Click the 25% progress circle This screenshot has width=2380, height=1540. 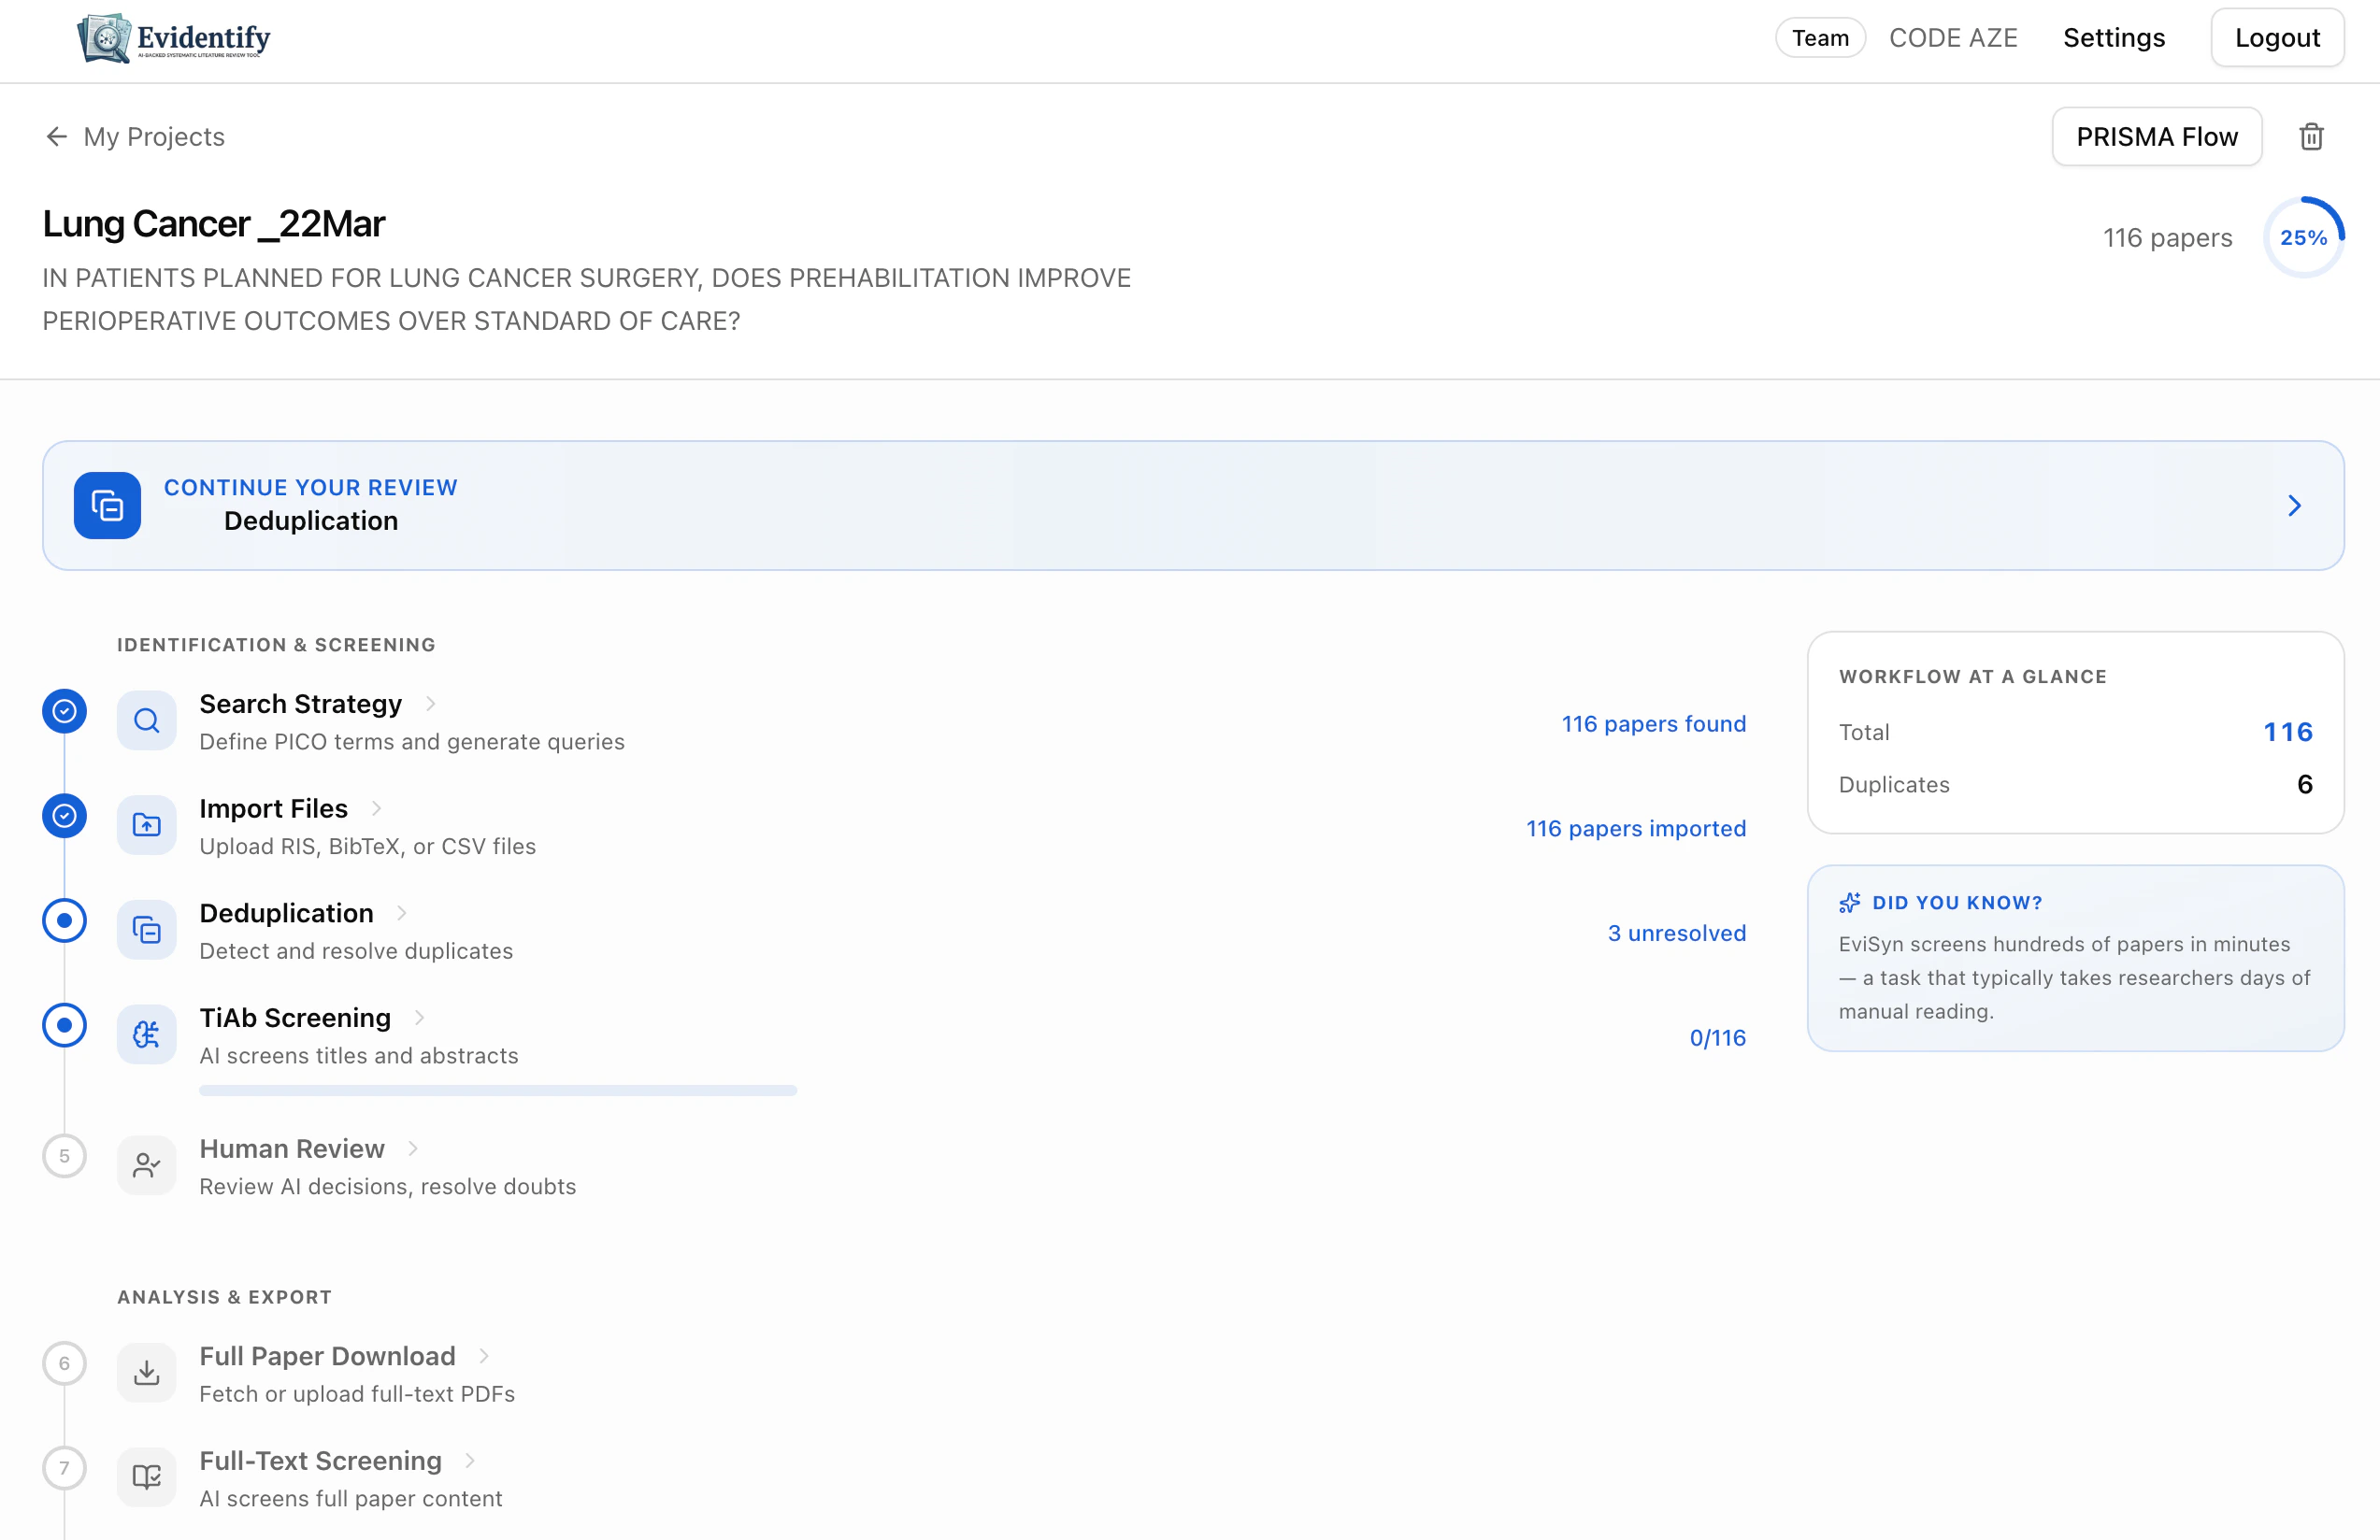click(2304, 236)
